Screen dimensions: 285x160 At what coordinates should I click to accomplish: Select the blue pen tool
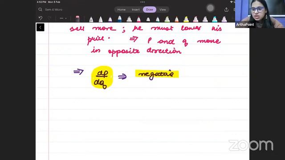[x=119, y=19]
